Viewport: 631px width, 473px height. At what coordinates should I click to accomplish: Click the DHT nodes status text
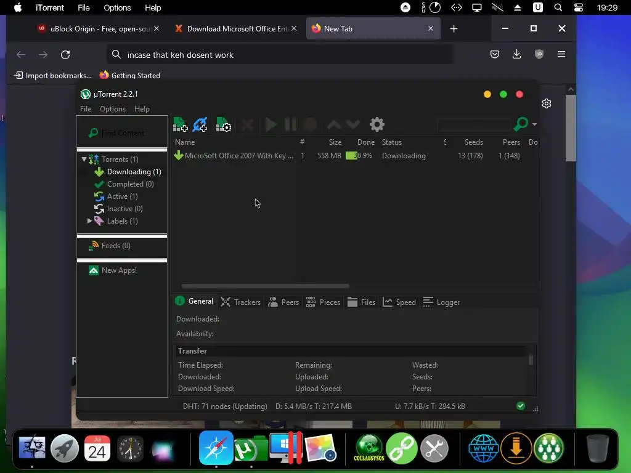(x=225, y=406)
